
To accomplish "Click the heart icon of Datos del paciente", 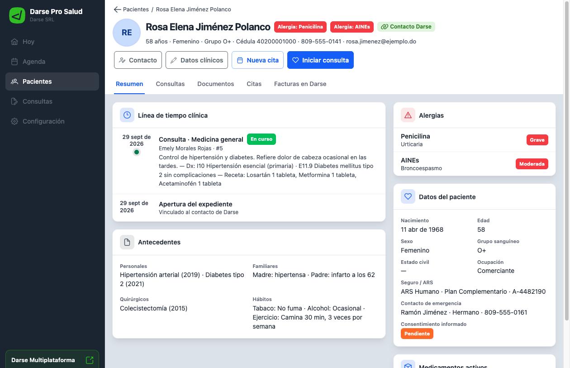I will 408,196.
